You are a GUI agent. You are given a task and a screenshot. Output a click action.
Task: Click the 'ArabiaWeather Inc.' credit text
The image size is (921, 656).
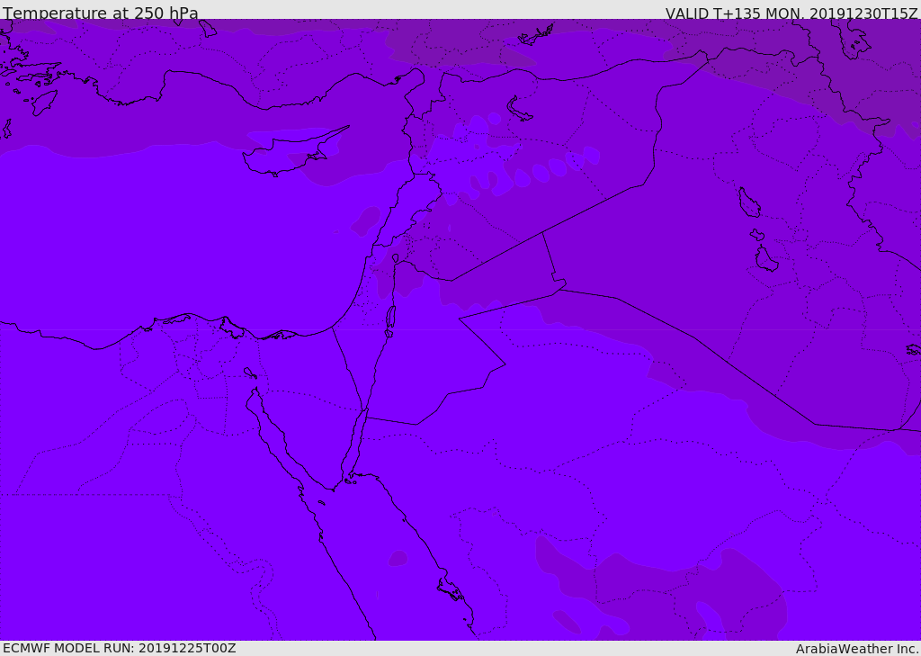click(857, 649)
